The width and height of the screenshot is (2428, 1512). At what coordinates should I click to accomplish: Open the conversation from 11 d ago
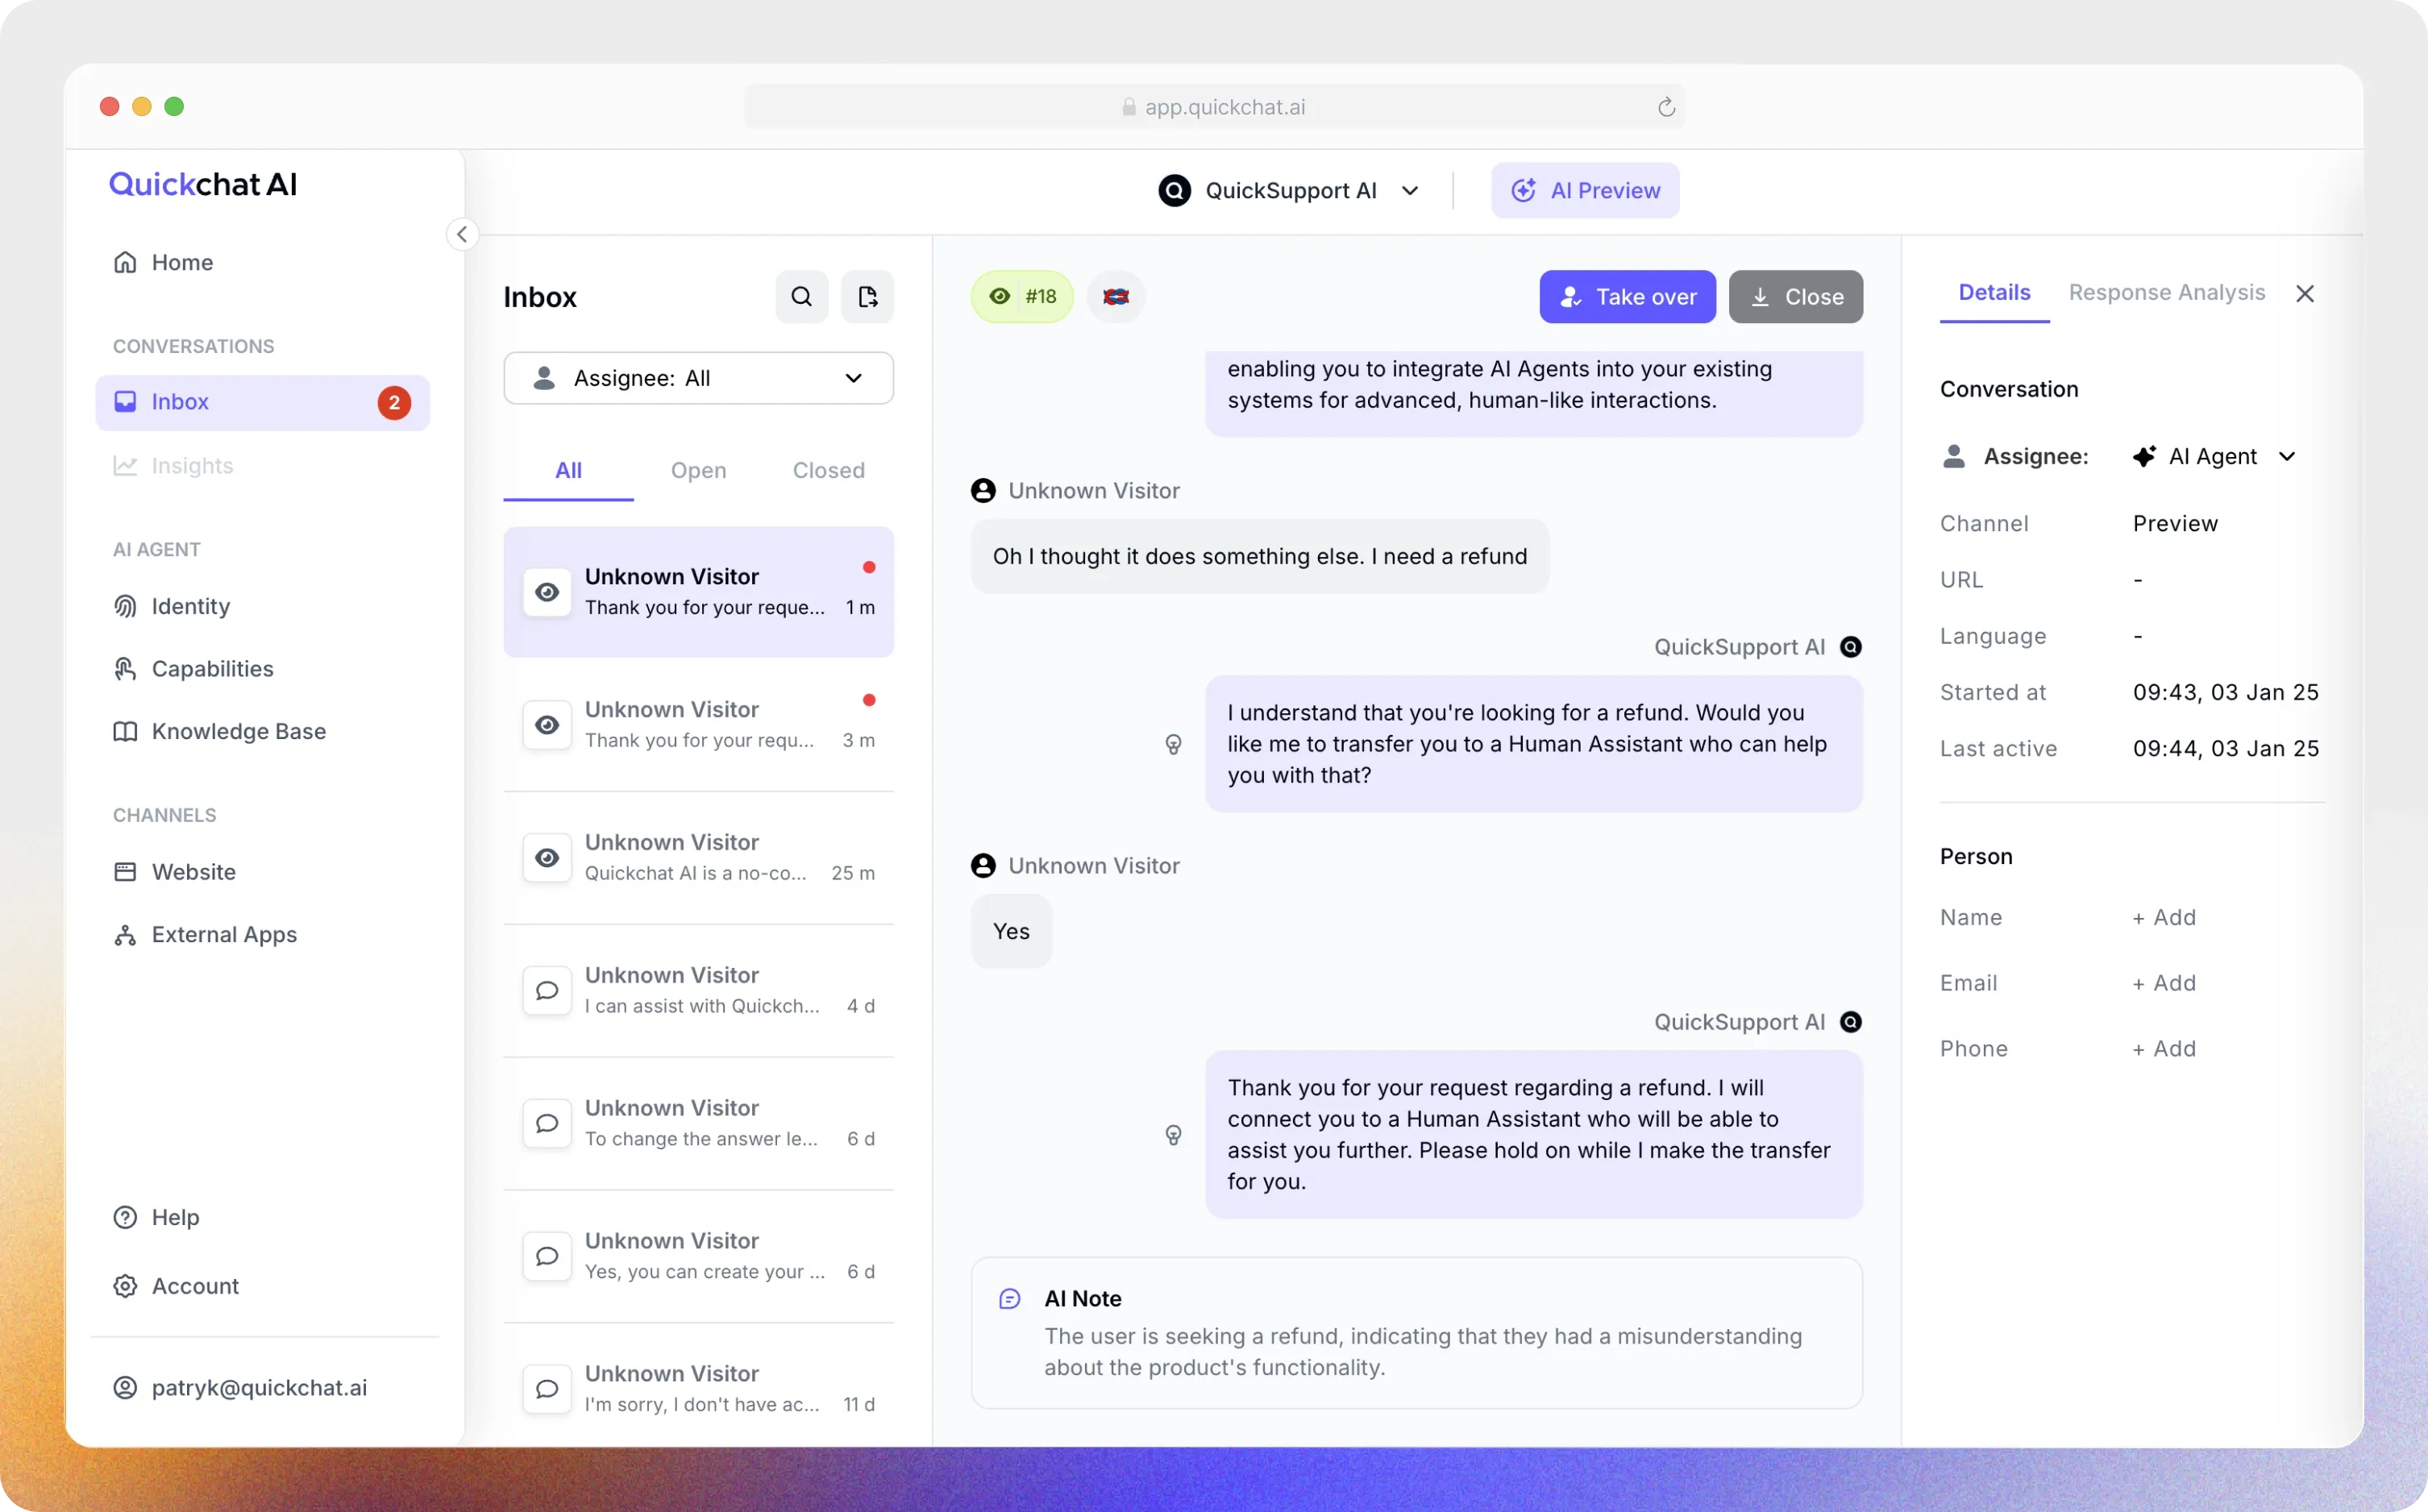pyautogui.click(x=699, y=1388)
